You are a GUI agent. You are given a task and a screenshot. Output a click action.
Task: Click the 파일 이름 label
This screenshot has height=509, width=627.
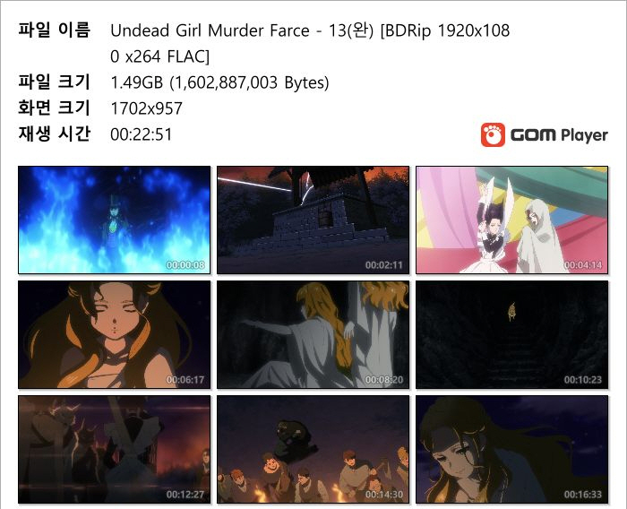[54, 30]
